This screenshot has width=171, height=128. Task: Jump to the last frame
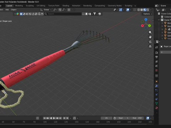(x=60, y=118)
